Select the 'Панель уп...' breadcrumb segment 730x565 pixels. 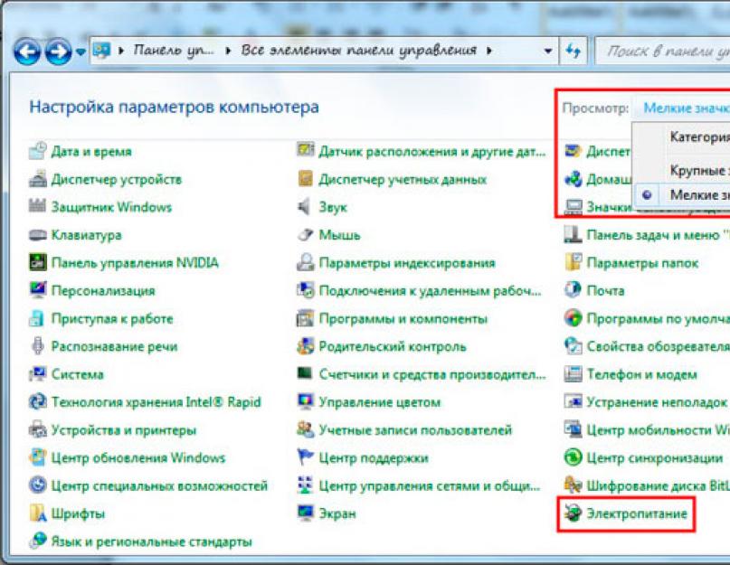(174, 51)
